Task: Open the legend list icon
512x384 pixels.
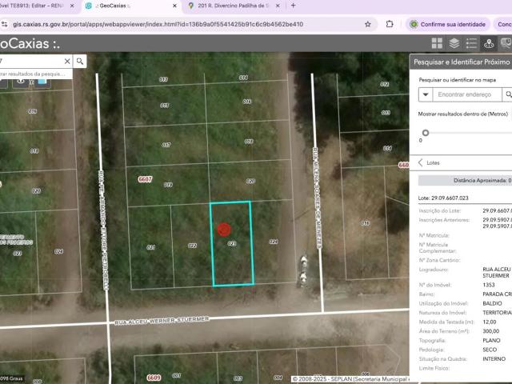Action: (471, 43)
